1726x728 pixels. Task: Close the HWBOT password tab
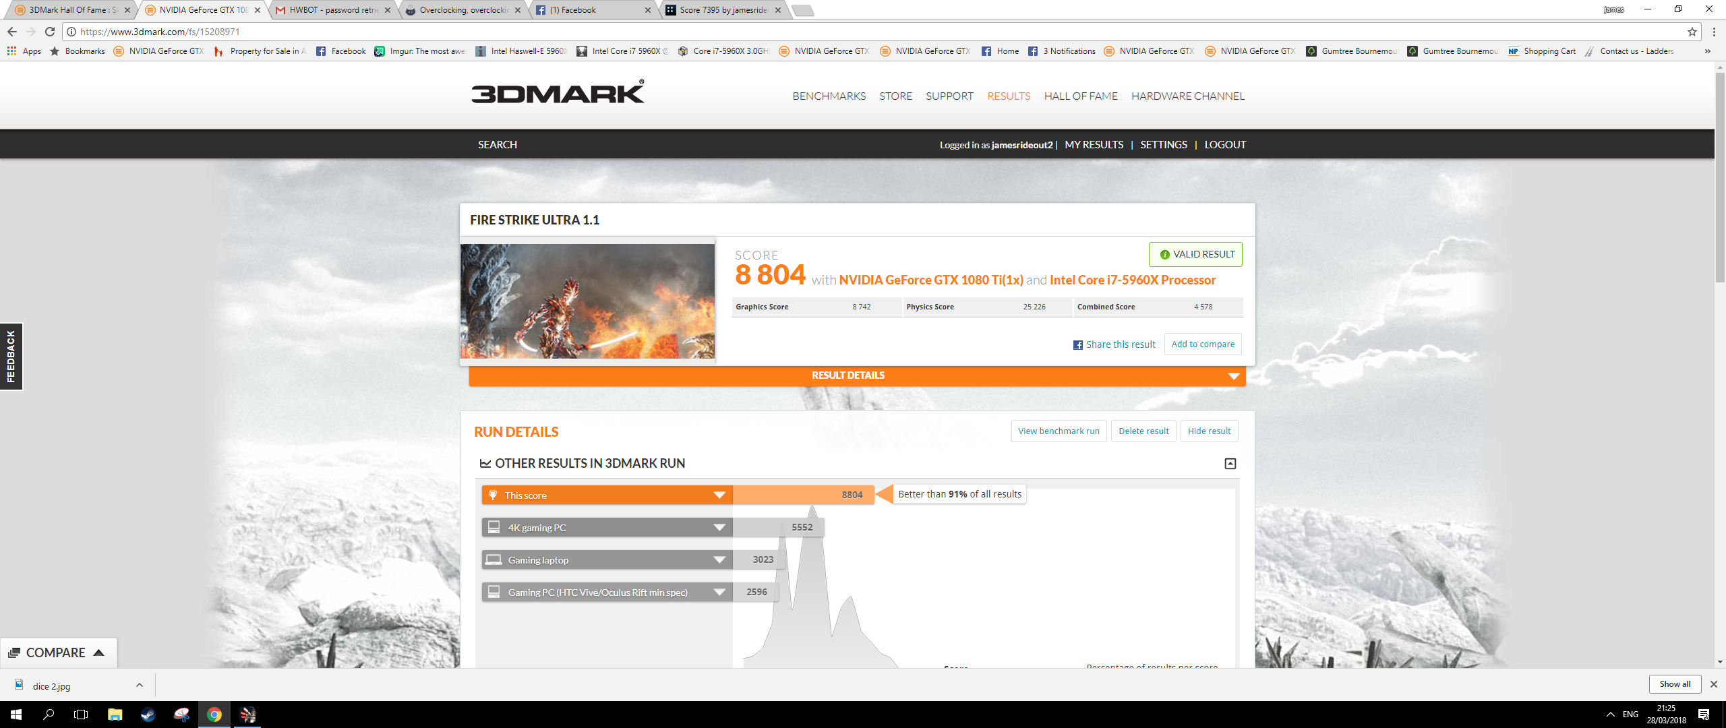click(388, 10)
